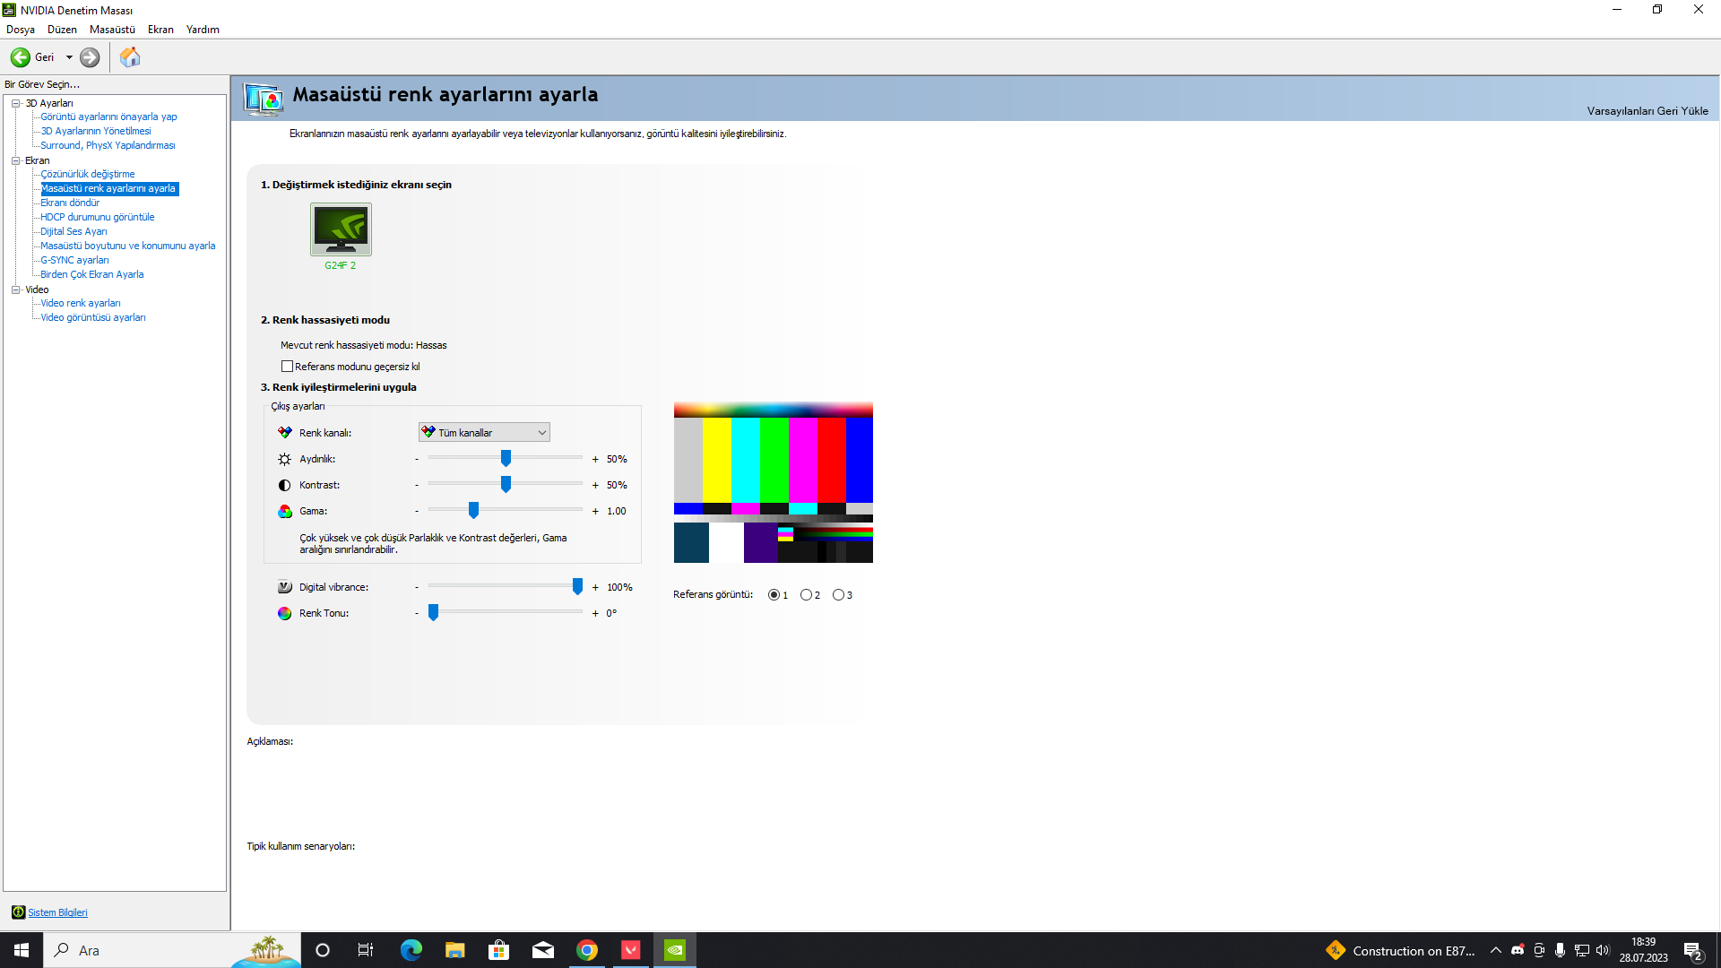Click the Sistem Bilgileri link

click(x=57, y=912)
